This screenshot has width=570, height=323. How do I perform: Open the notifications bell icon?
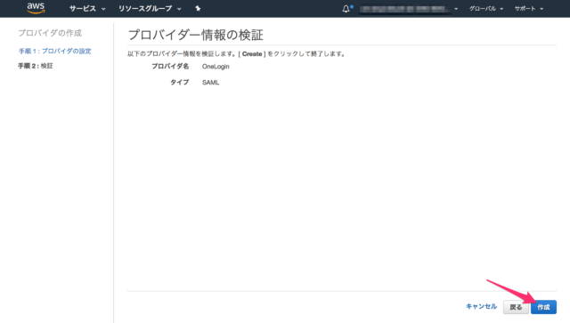(346, 8)
